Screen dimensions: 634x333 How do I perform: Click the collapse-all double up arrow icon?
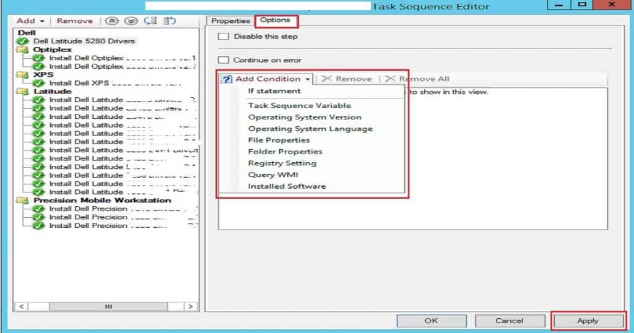coord(111,20)
